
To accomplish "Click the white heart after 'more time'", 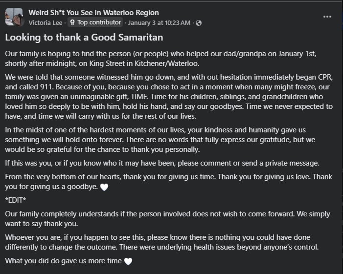I will [128, 261].
